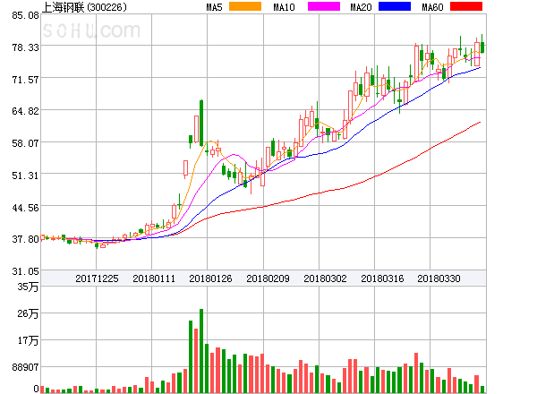This screenshot has height=394, width=537.
Task: Click the MA5 legend label
Action: point(214,7)
